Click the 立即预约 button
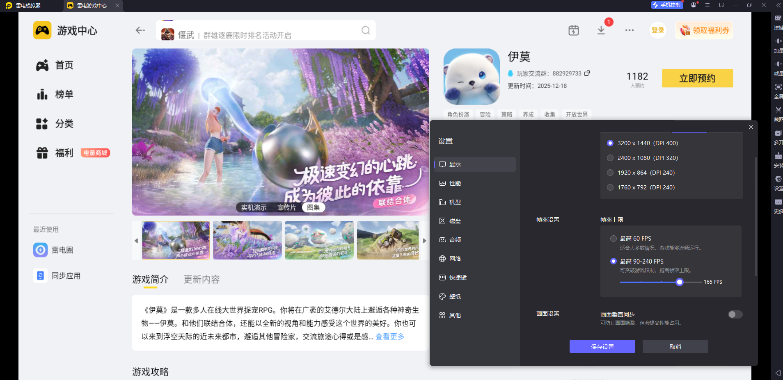 (697, 78)
